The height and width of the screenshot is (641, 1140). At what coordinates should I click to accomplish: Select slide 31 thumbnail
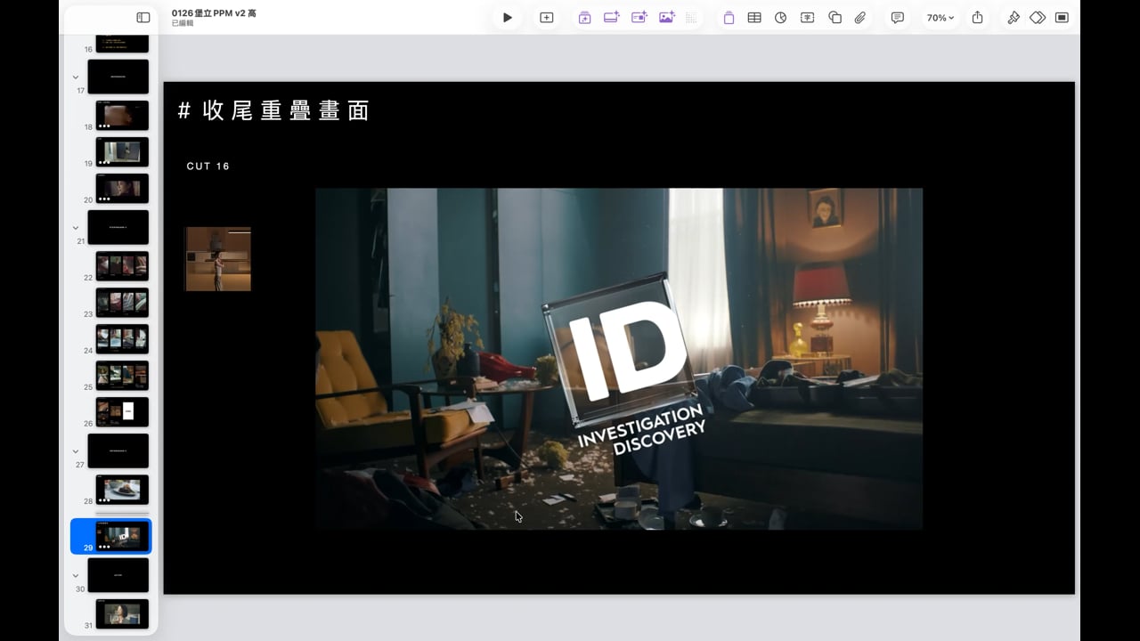[122, 613]
